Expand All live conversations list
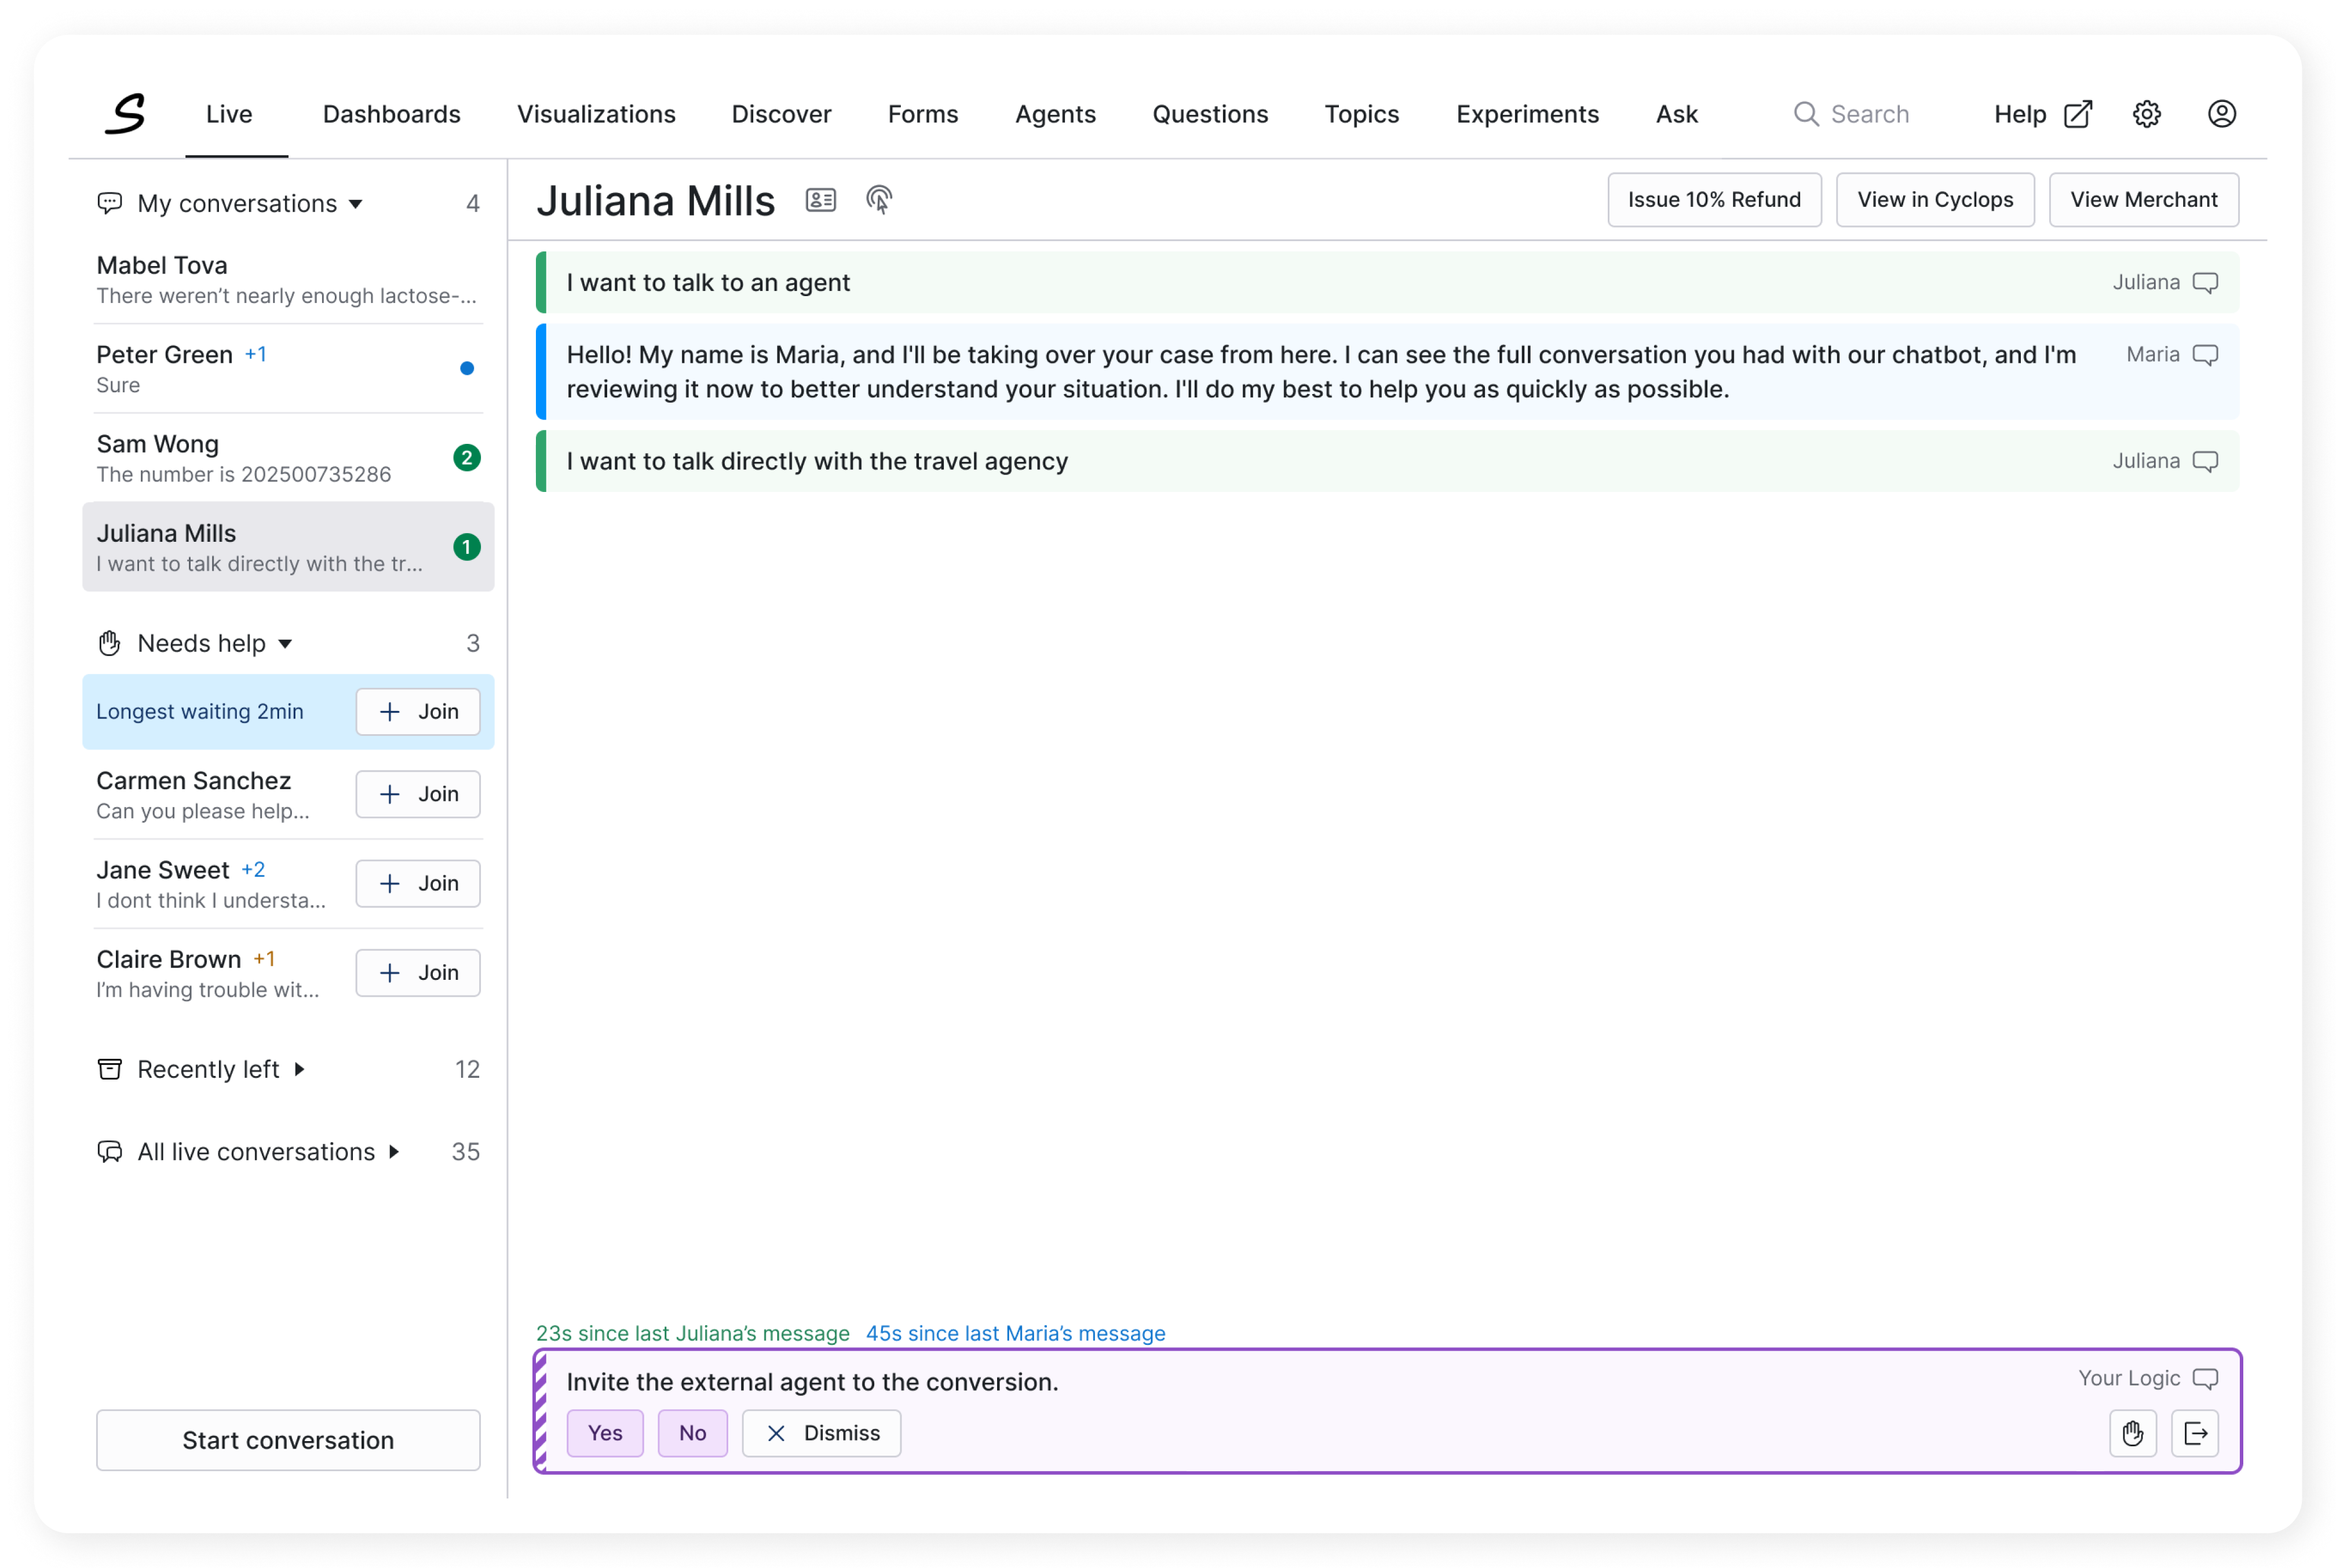This screenshot has width=2336, height=1568. 394,1152
